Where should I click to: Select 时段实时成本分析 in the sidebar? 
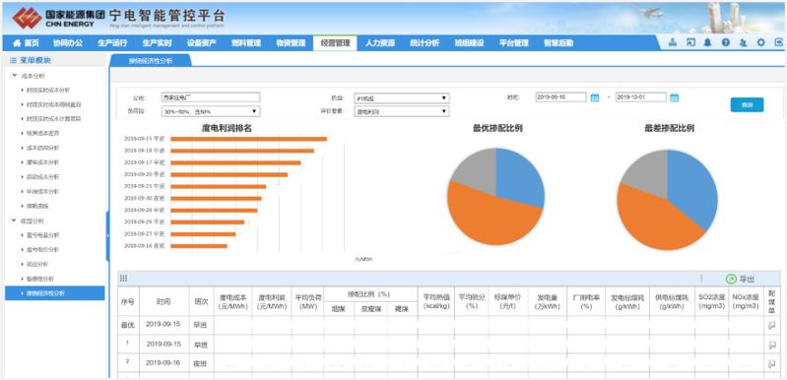tap(48, 91)
